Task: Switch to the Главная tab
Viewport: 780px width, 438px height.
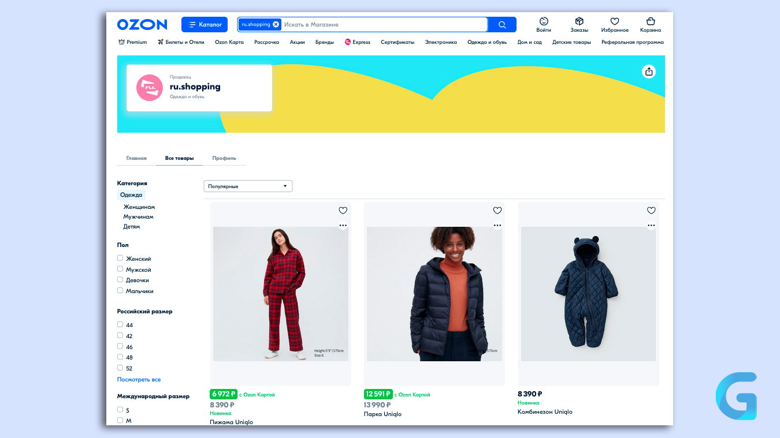Action: pyautogui.click(x=136, y=158)
